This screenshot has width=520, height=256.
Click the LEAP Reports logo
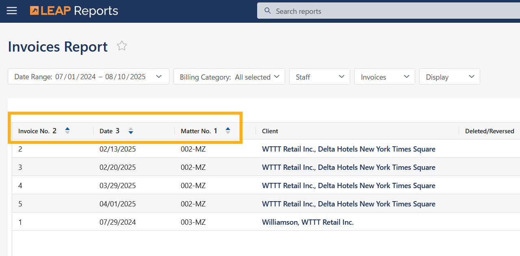(74, 11)
